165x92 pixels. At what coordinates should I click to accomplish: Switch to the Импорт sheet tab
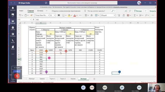pos(32,79)
